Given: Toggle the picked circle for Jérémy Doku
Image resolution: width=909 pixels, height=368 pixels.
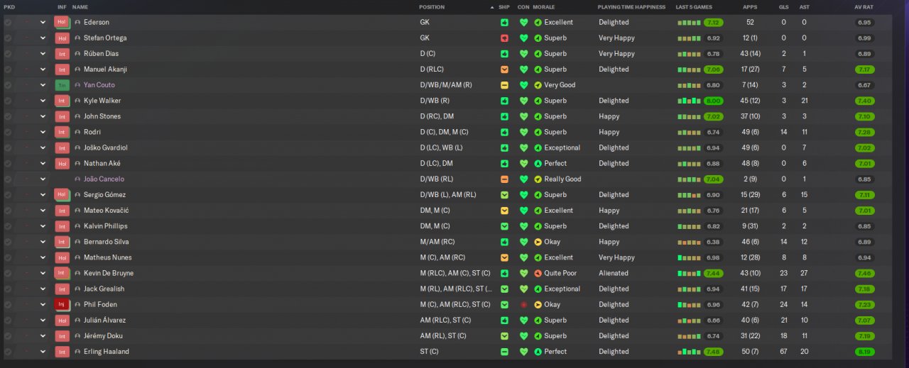Looking at the screenshot, I should [8, 336].
